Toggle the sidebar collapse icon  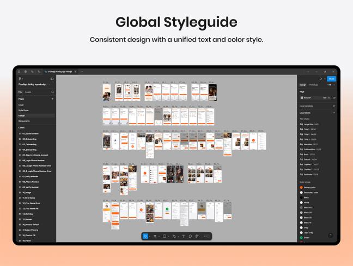click(x=52, y=79)
